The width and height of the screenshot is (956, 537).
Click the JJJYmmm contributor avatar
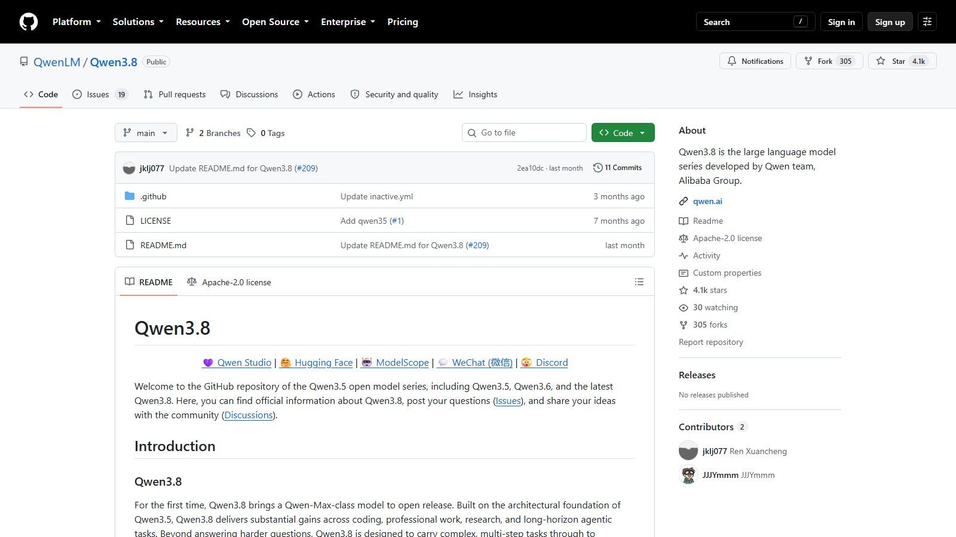point(688,475)
